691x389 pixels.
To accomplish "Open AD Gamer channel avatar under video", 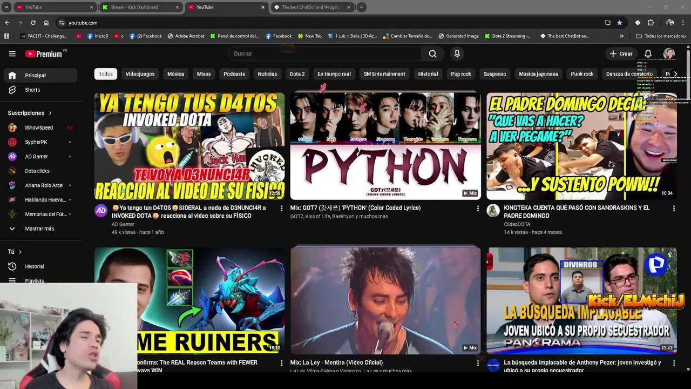I will point(101,211).
